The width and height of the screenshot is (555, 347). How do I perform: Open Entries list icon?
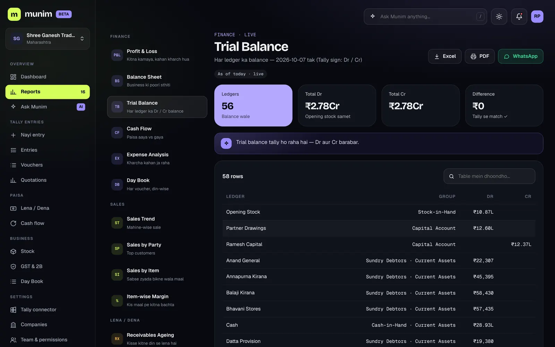[x=13, y=150]
